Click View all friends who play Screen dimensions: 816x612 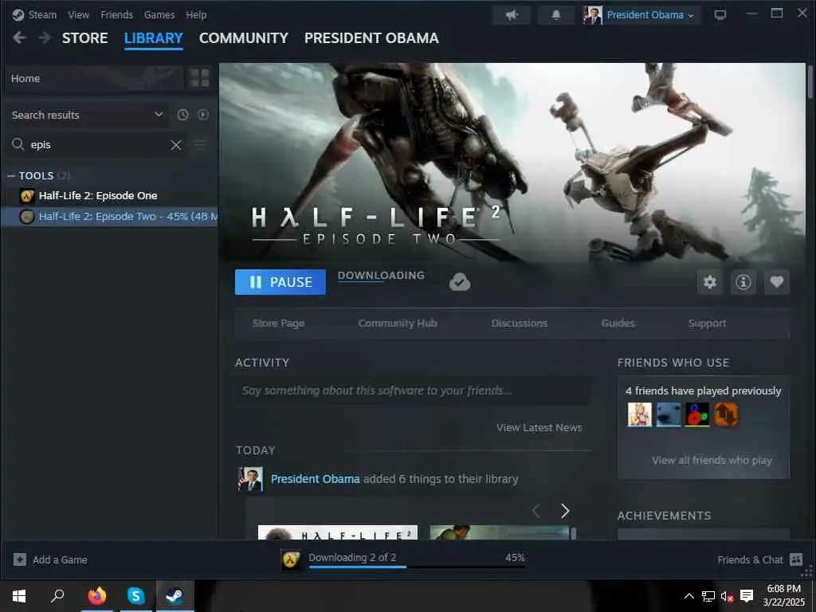click(x=712, y=460)
